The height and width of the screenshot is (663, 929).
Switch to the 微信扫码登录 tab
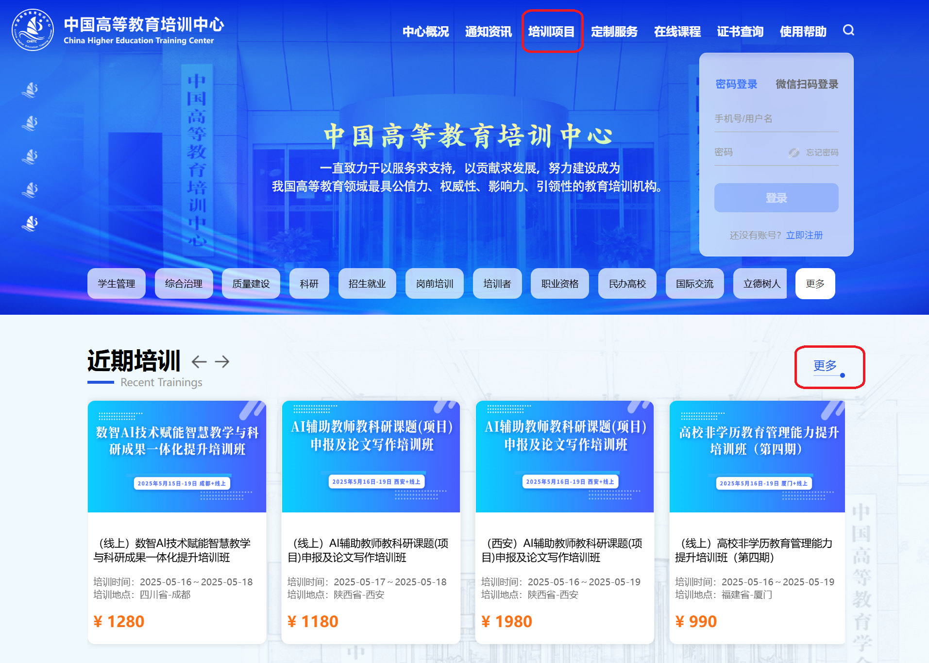point(807,84)
